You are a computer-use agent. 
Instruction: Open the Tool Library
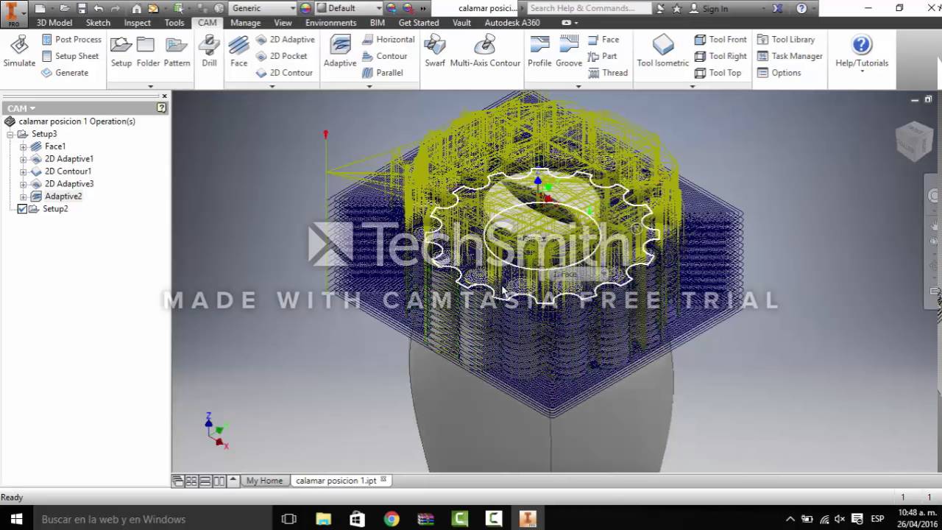[786, 39]
